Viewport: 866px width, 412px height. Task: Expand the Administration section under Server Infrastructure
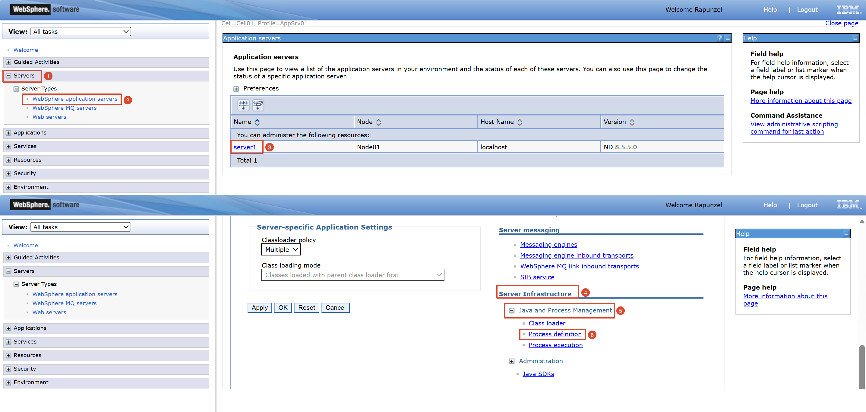point(511,361)
